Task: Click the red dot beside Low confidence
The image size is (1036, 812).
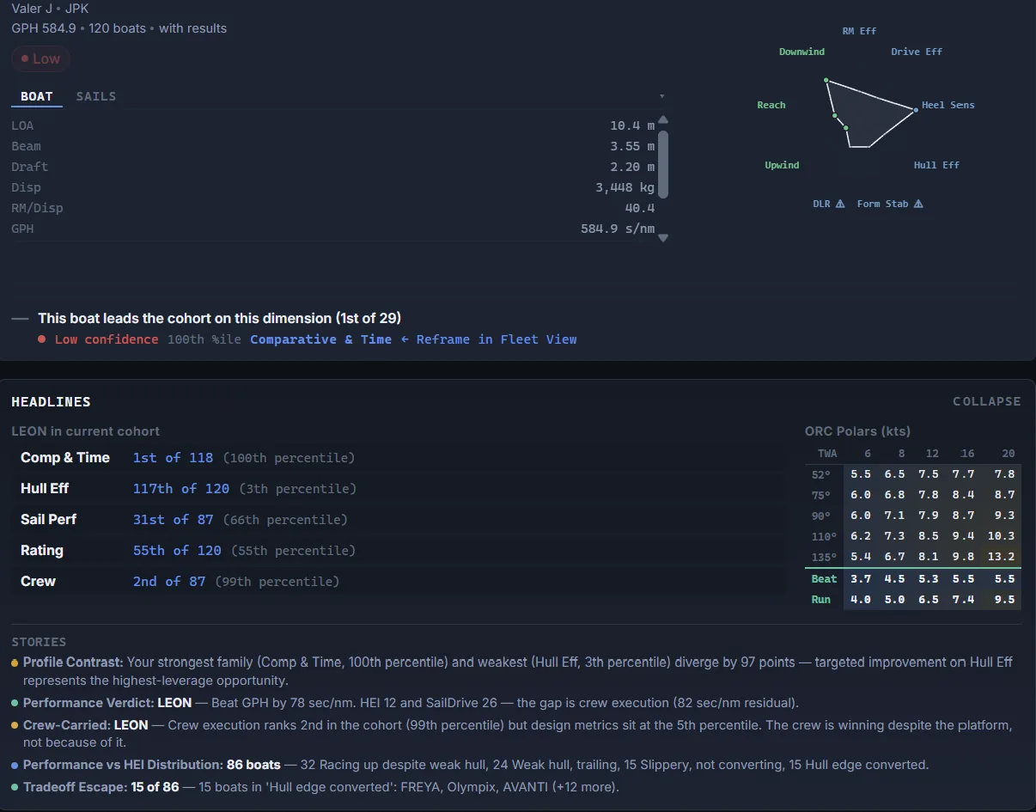Action: tap(42, 339)
